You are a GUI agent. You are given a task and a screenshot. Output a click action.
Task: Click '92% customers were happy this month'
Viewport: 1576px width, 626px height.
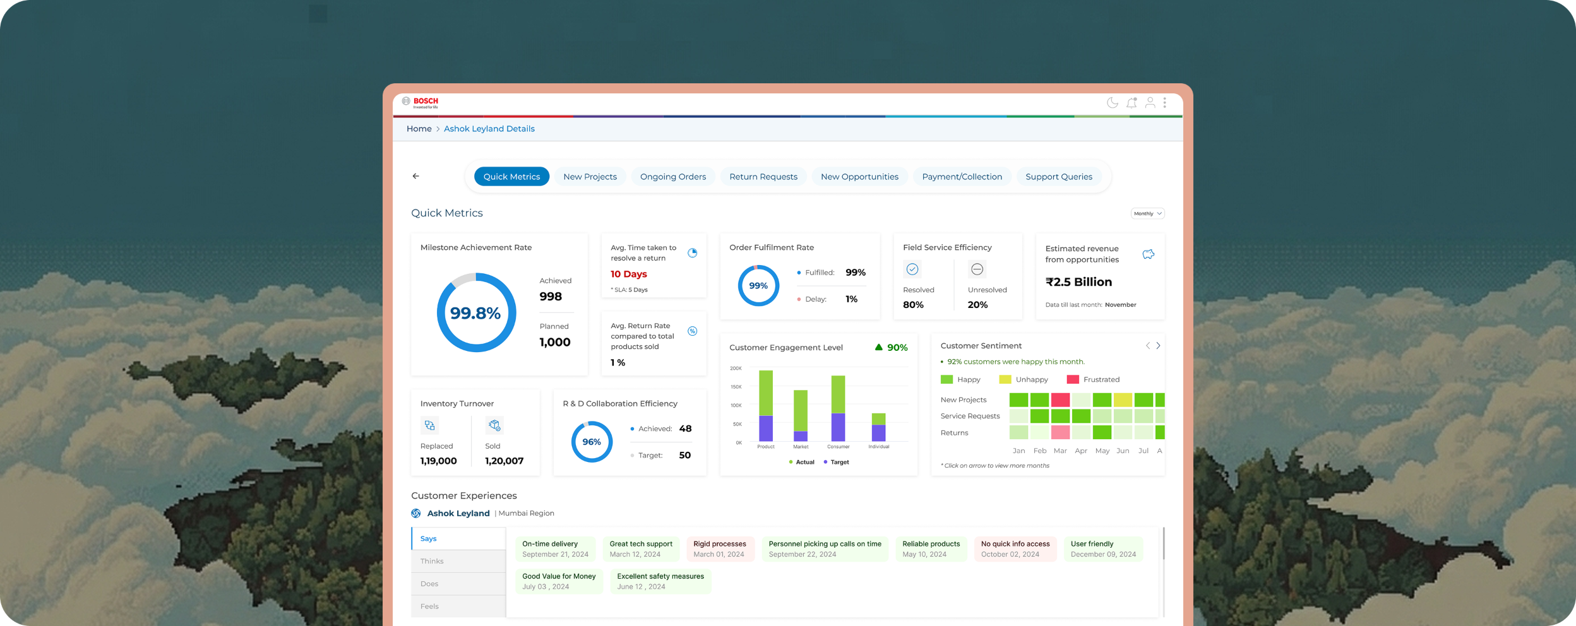click(x=1015, y=362)
